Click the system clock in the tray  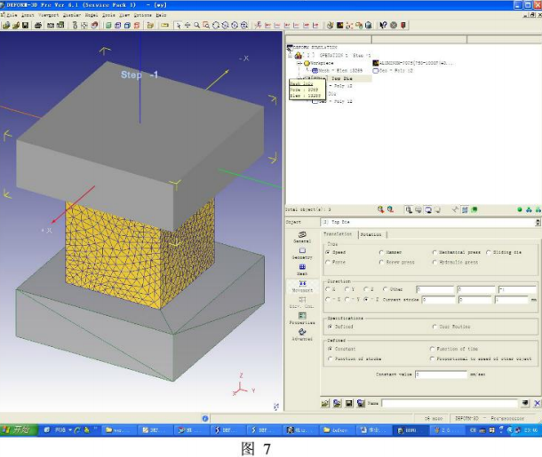click(x=531, y=430)
